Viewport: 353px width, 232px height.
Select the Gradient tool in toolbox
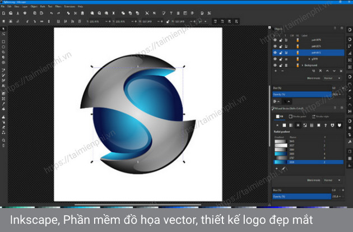tap(3, 94)
